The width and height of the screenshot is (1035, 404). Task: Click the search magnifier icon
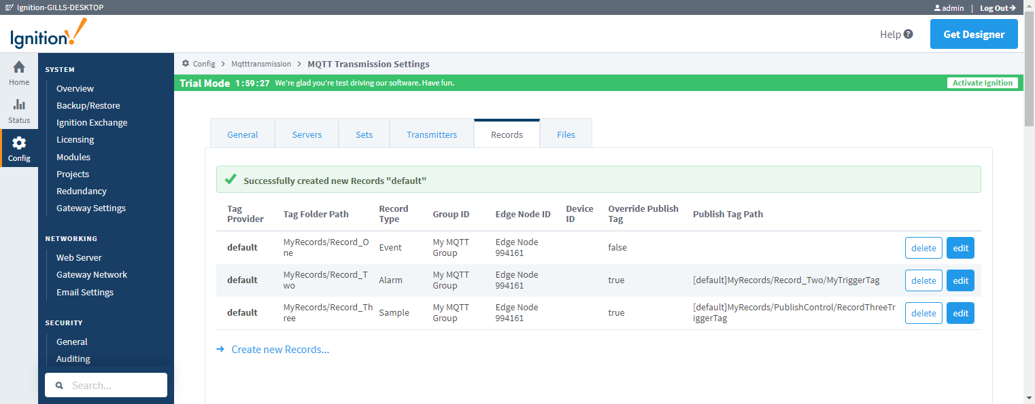tap(59, 385)
